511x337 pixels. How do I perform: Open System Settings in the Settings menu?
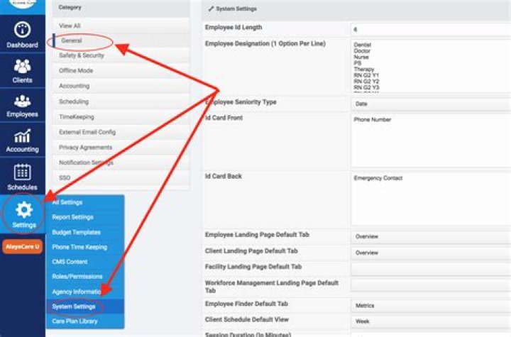(x=73, y=306)
